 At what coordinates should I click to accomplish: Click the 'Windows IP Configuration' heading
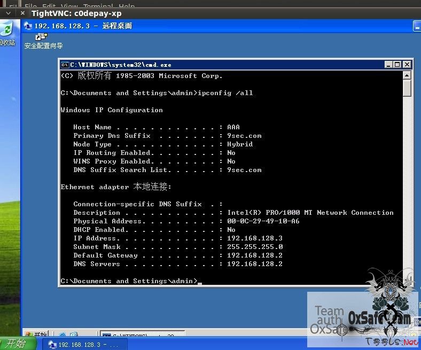click(112, 110)
